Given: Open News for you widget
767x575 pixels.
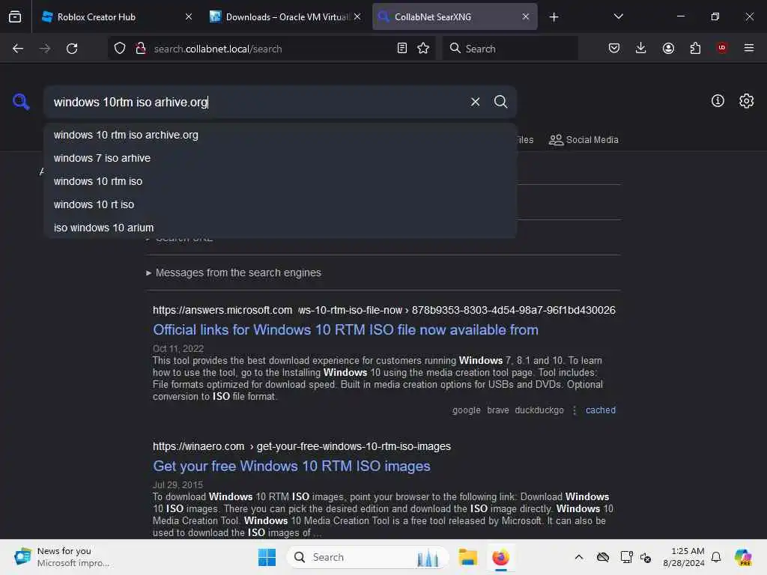Looking at the screenshot, I should 62,557.
